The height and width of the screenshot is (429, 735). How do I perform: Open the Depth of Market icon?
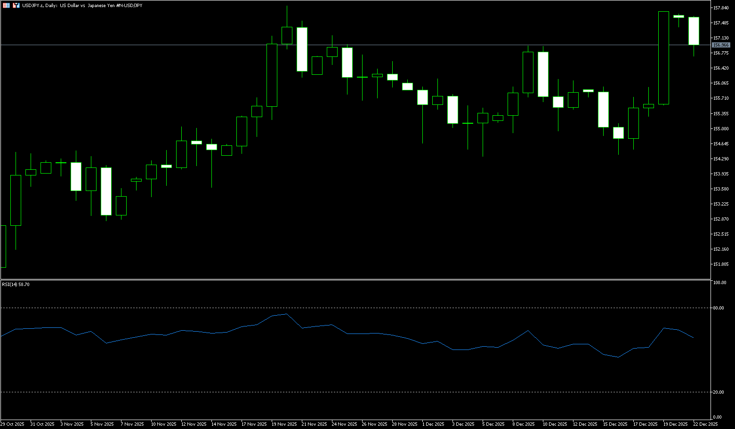[x=16, y=5]
